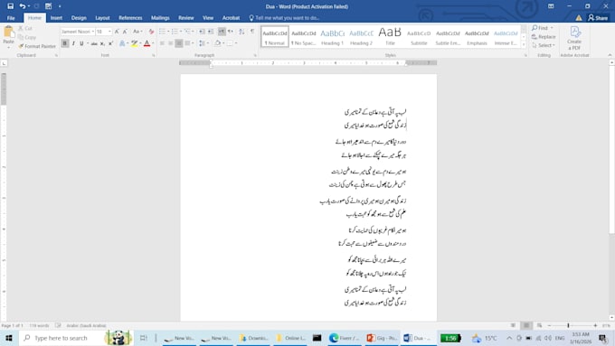
Task: Clear all formatting from selection
Action: pos(151,32)
